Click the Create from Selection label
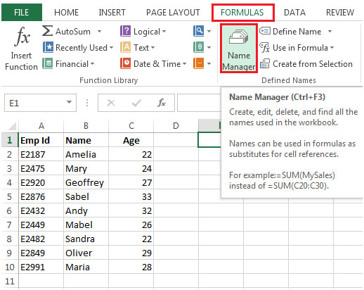 click(313, 64)
